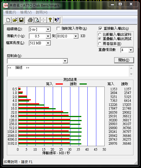Click the 1024.0 row label in chart
141x168 pixels.
12,132
